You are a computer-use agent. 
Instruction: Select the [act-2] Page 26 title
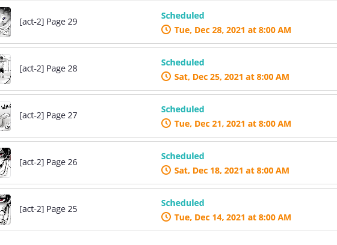[48, 162]
